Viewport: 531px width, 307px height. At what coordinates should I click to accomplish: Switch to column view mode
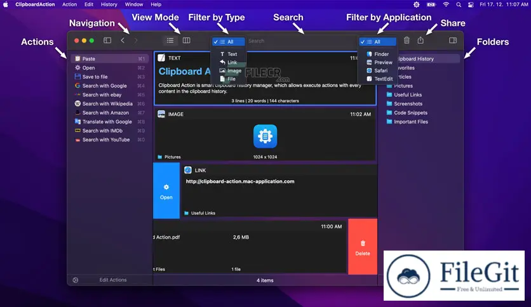(186, 41)
